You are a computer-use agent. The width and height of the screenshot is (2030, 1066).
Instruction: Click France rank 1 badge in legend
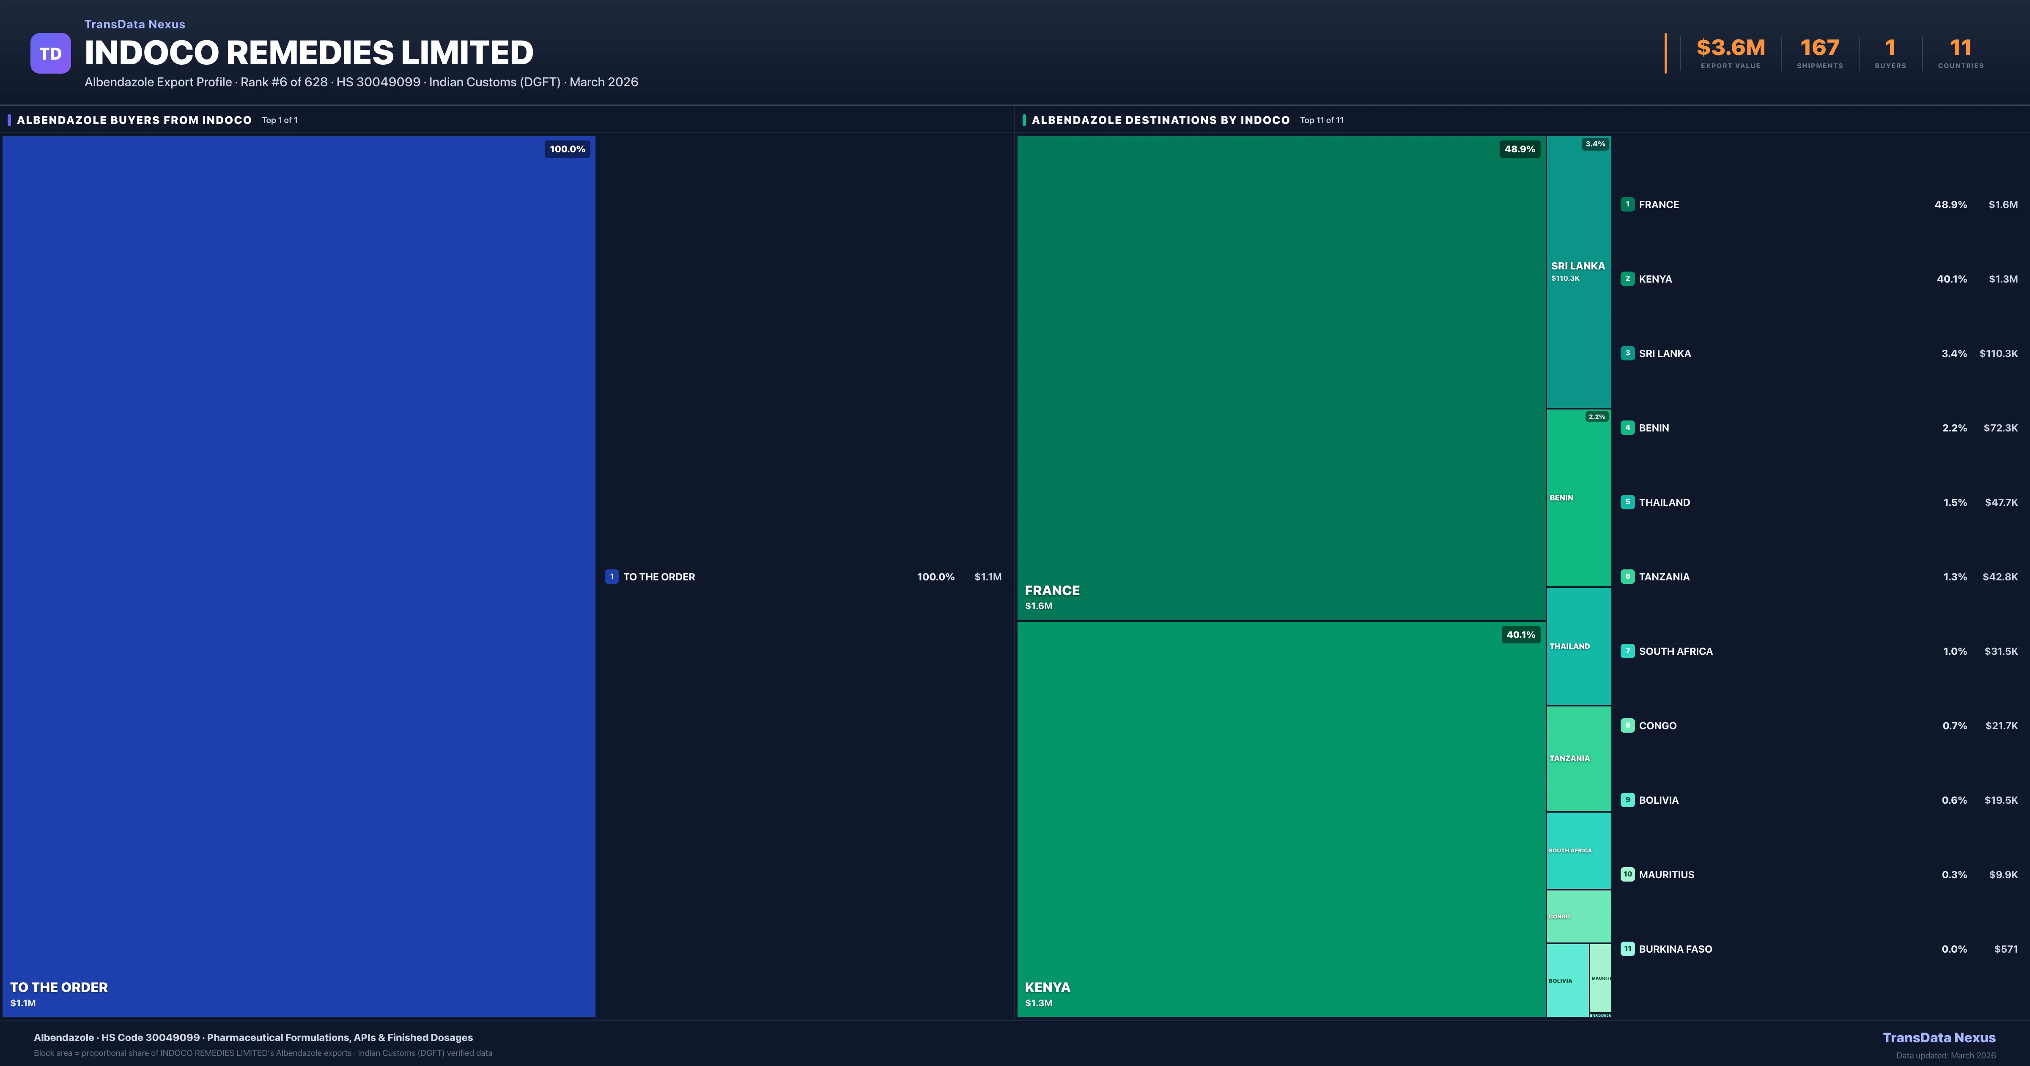pos(1627,204)
